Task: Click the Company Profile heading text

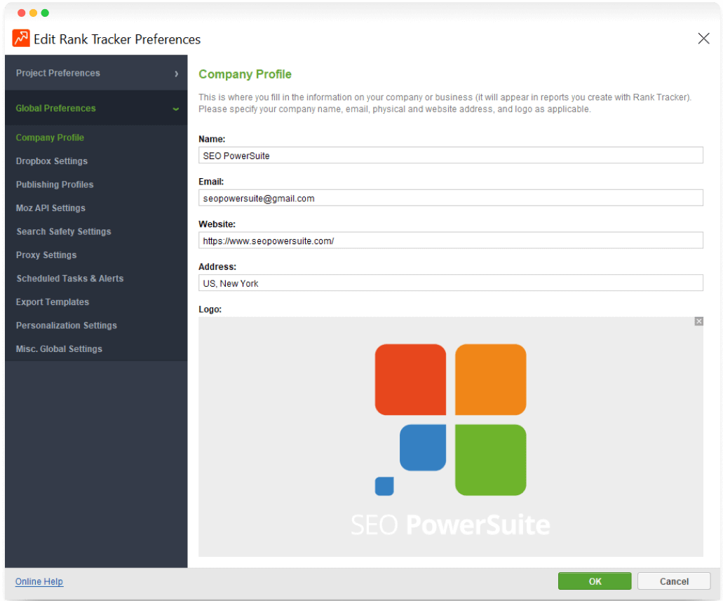Action: [245, 74]
